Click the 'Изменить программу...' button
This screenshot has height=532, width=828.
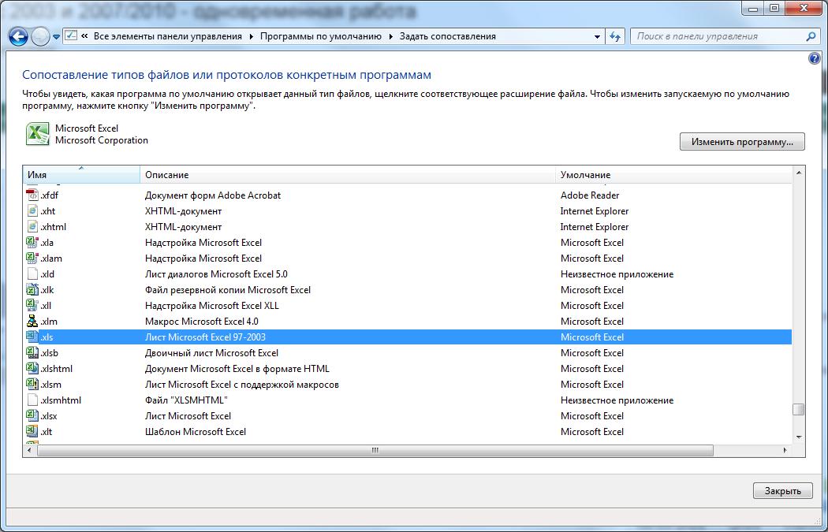742,141
